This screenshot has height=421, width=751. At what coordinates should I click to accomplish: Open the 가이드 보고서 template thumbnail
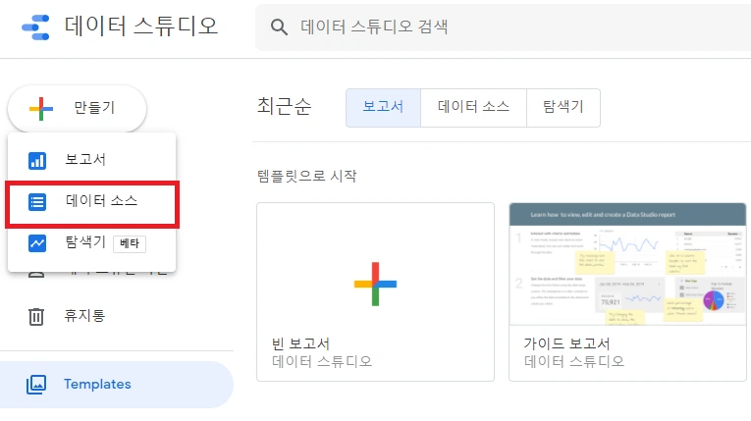click(627, 264)
